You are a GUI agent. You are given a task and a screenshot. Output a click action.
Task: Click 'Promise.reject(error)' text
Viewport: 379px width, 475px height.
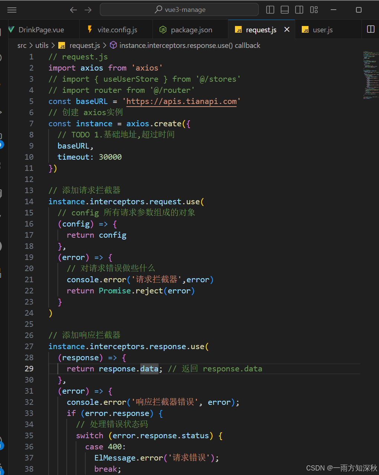[x=147, y=291]
